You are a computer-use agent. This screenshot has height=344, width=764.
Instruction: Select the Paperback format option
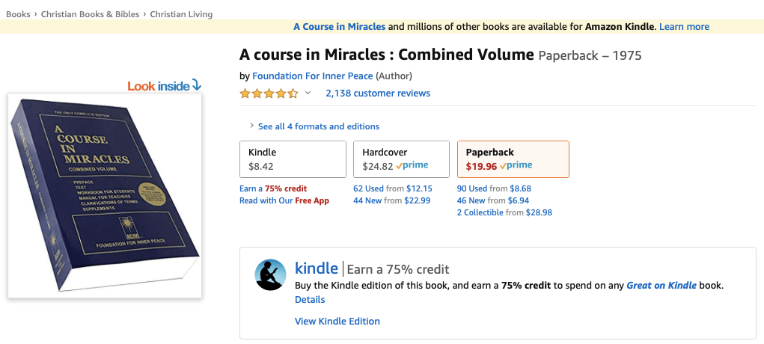click(513, 159)
